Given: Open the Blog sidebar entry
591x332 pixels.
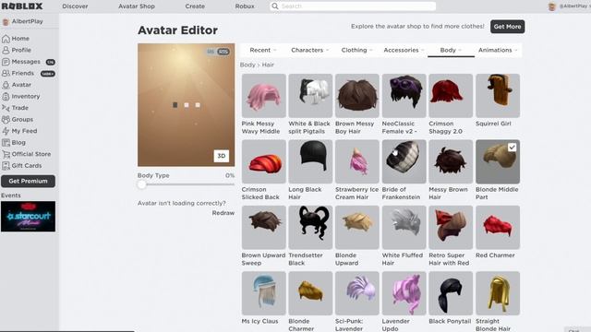Looking at the screenshot, I should tap(14, 143).
